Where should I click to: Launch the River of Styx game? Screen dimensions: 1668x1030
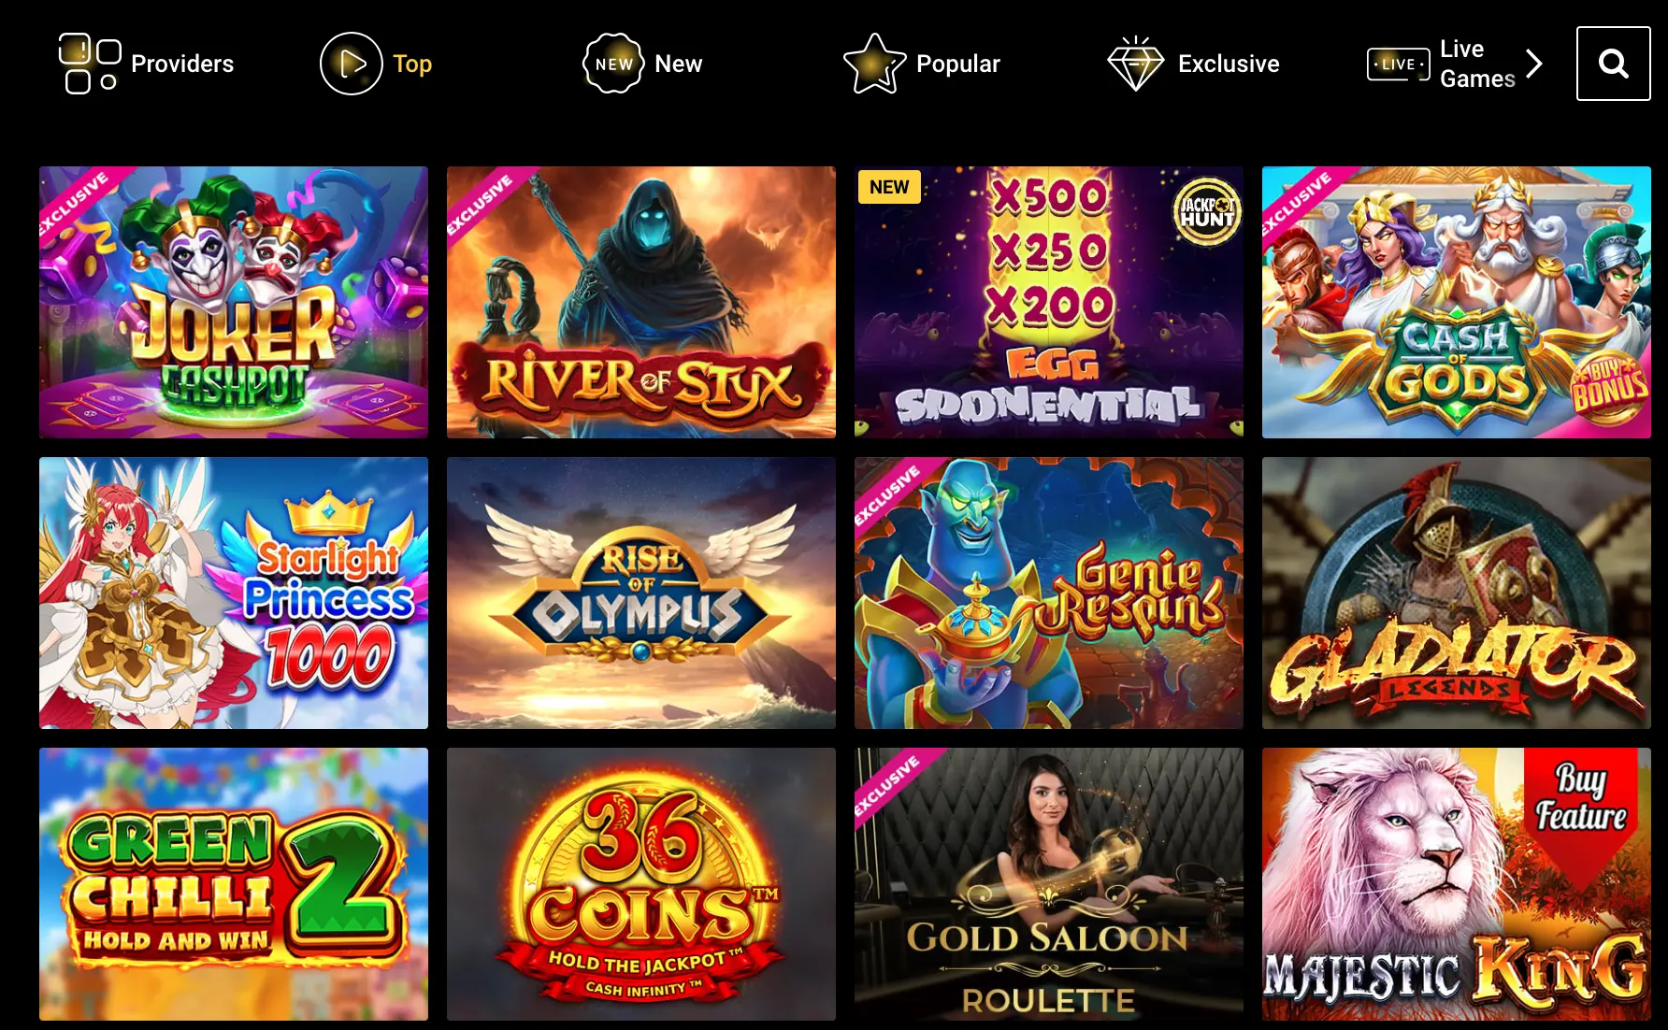point(641,302)
